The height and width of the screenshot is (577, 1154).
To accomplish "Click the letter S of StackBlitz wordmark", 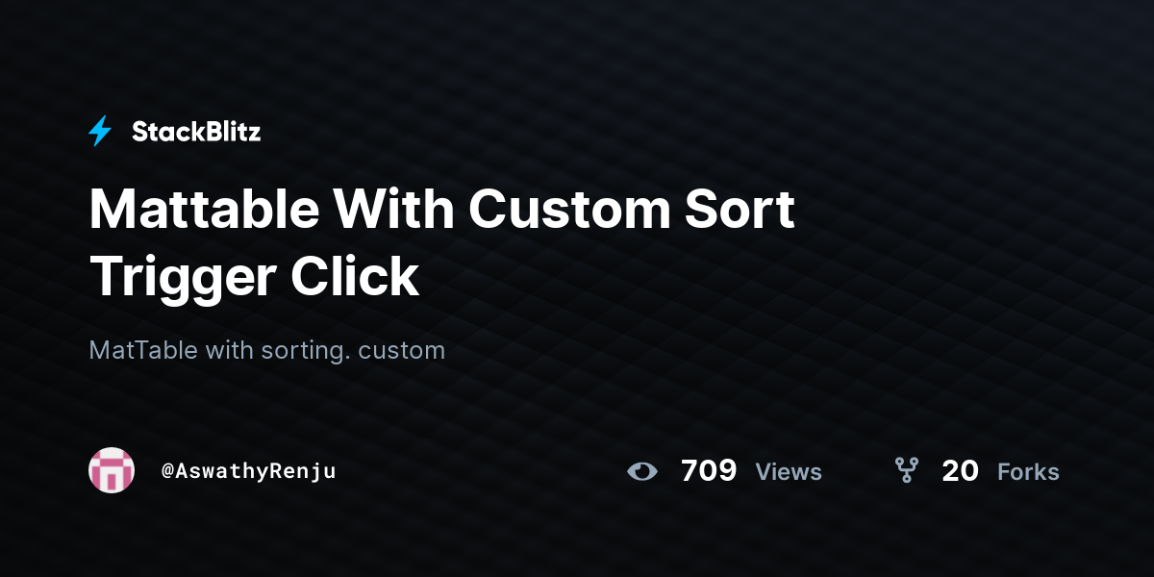I will 139,132.
